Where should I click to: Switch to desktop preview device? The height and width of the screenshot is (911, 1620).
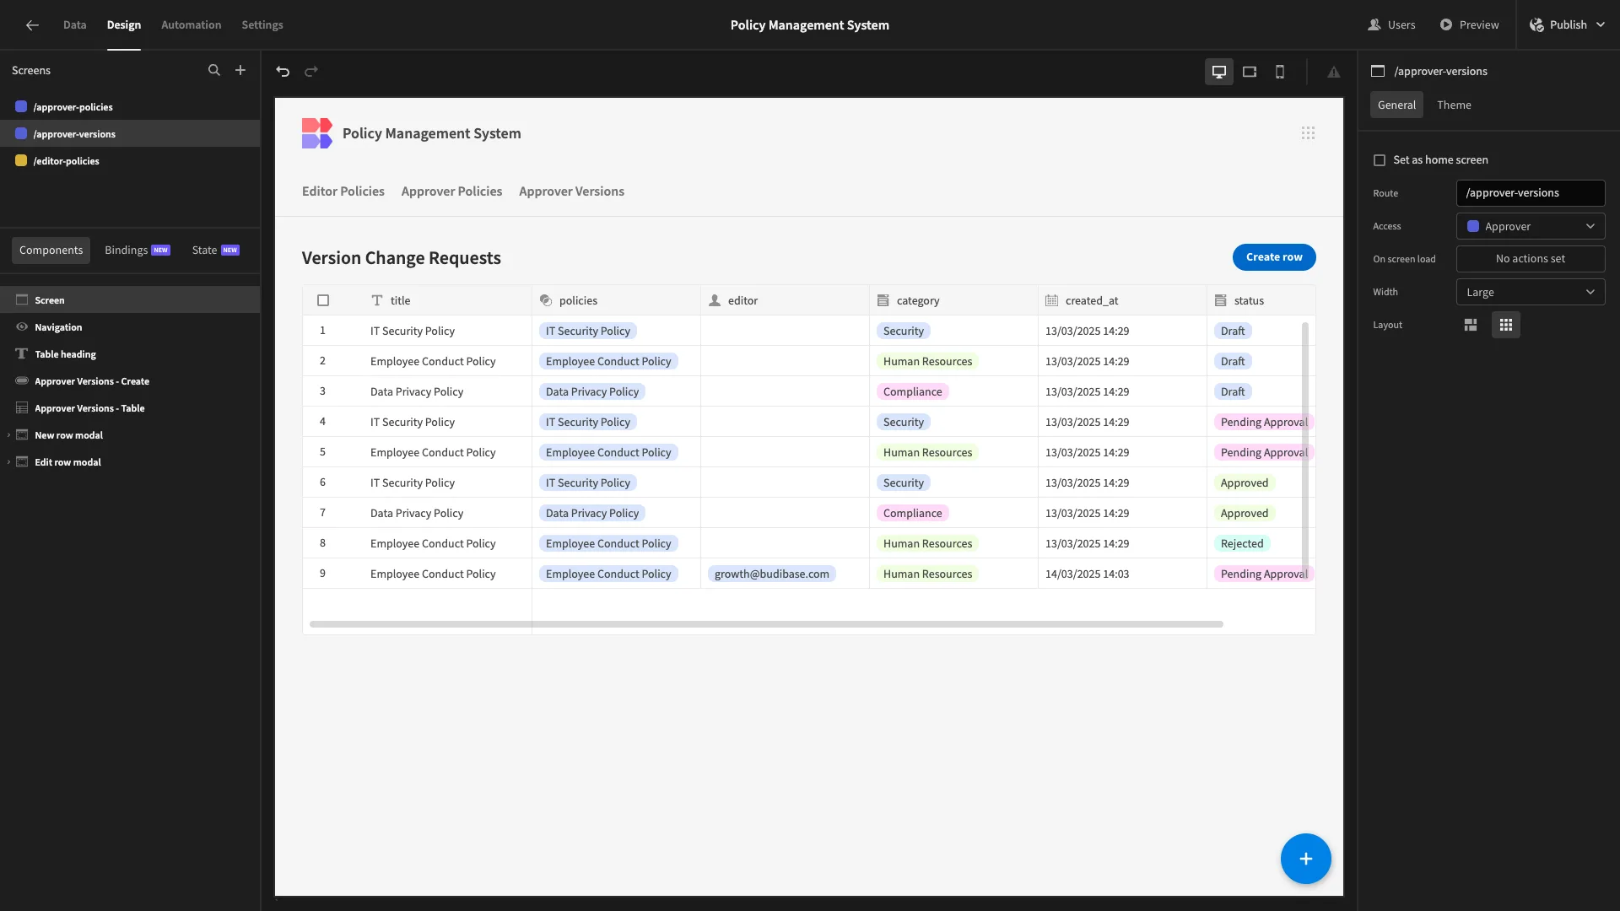coord(1219,72)
